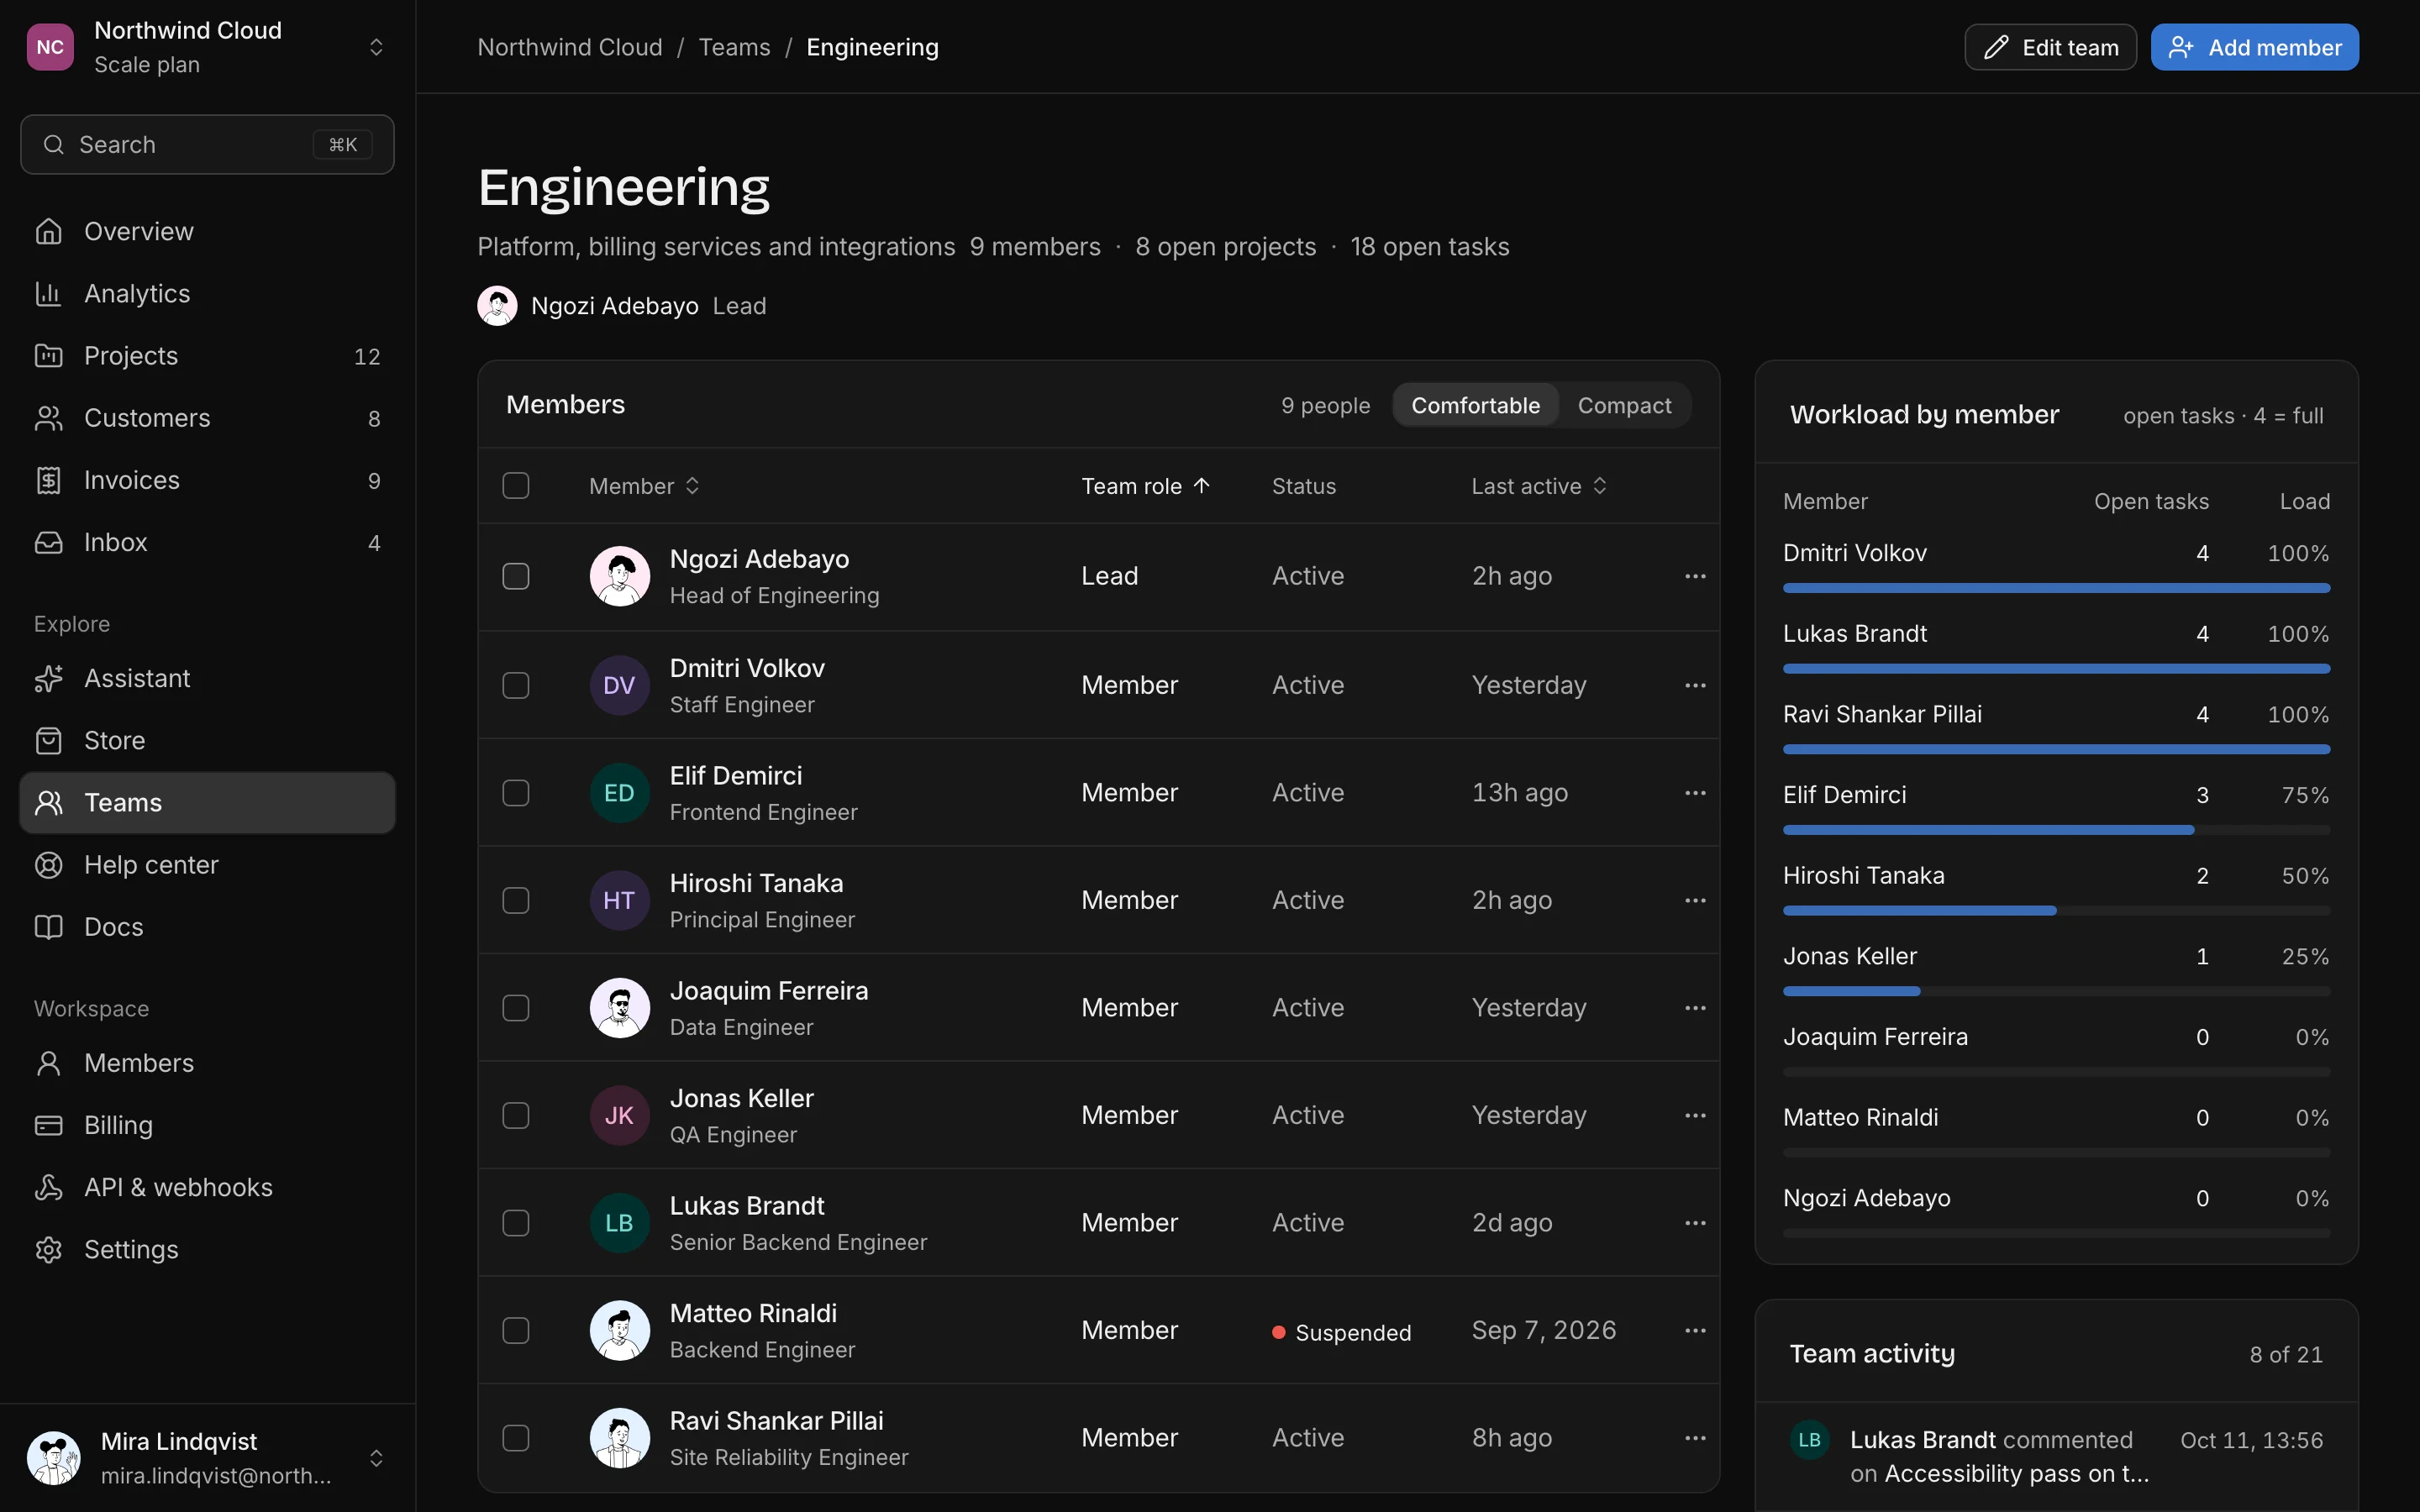Check the box for Elif Demirci
This screenshot has height=1512, width=2420.
point(516,793)
